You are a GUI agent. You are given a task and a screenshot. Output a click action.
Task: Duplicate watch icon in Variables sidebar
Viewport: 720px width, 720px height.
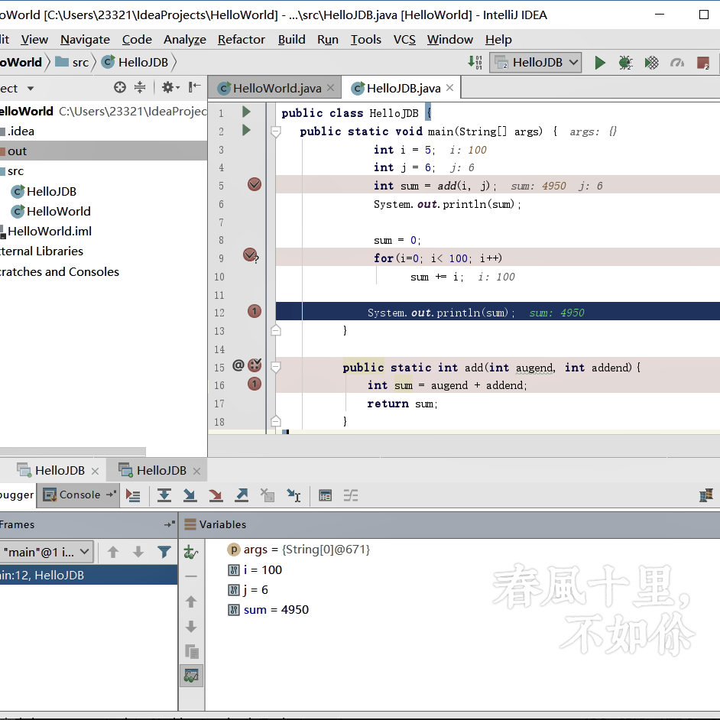tap(191, 651)
